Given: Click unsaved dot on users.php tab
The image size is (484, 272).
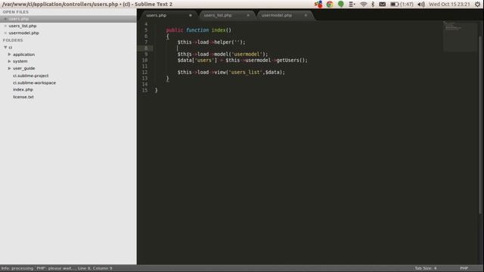Looking at the screenshot, I should coord(191,15).
